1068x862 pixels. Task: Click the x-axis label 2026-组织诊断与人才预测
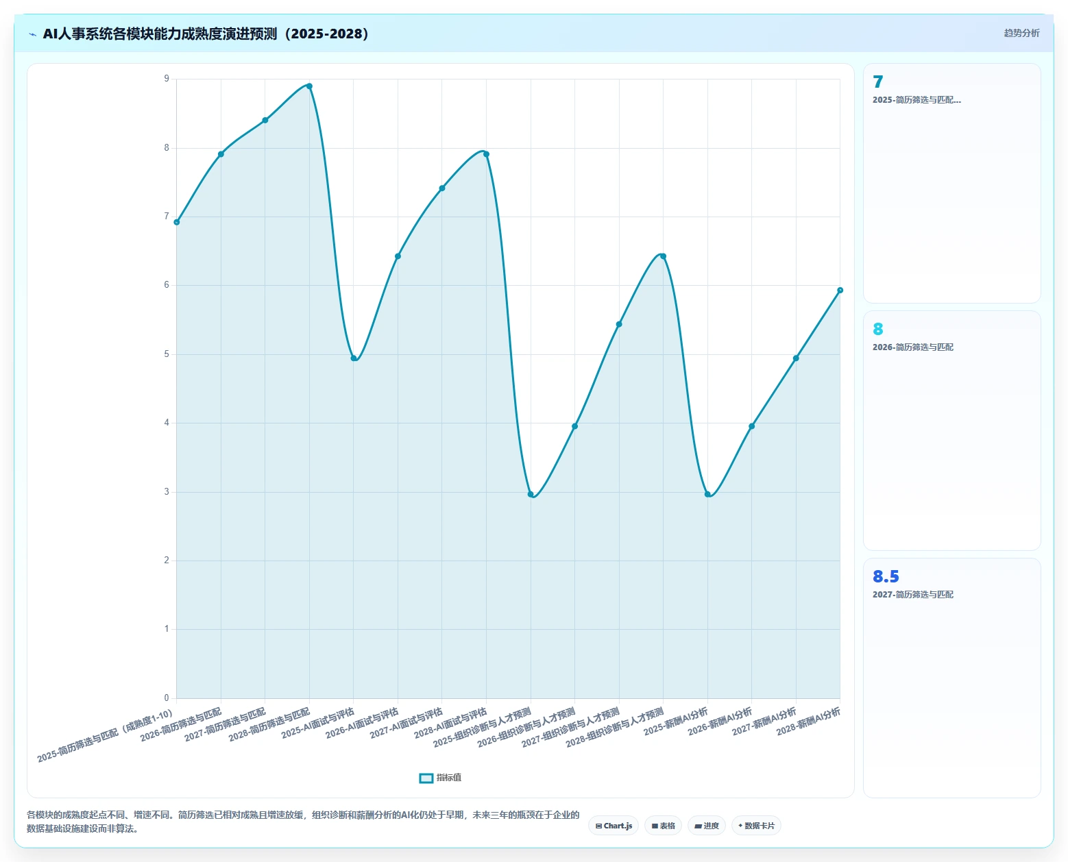526,727
